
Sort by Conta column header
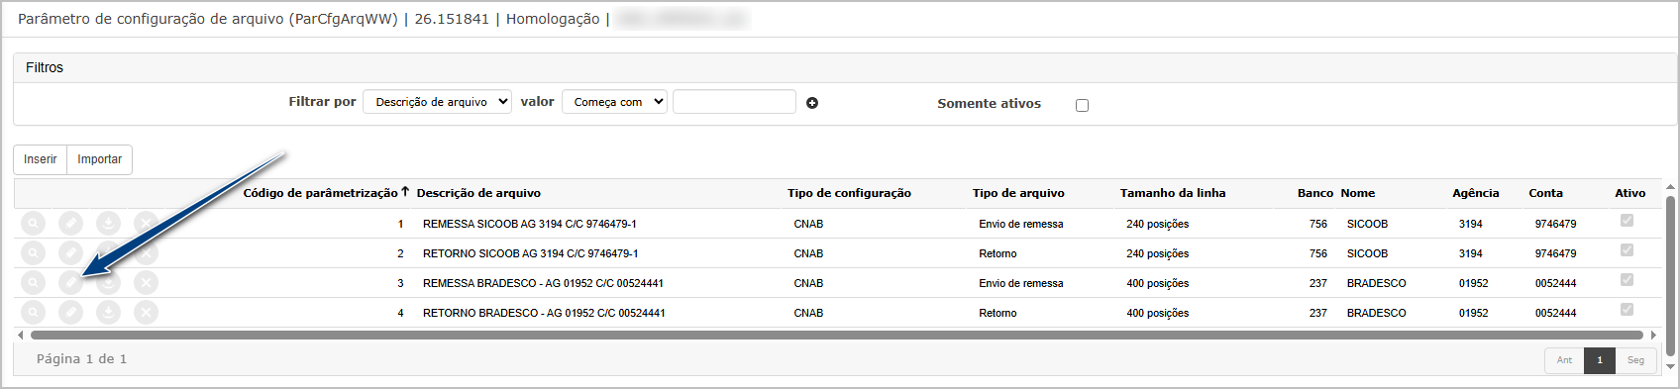tap(1545, 193)
